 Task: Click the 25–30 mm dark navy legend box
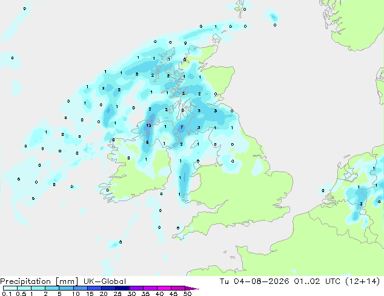point(122,288)
